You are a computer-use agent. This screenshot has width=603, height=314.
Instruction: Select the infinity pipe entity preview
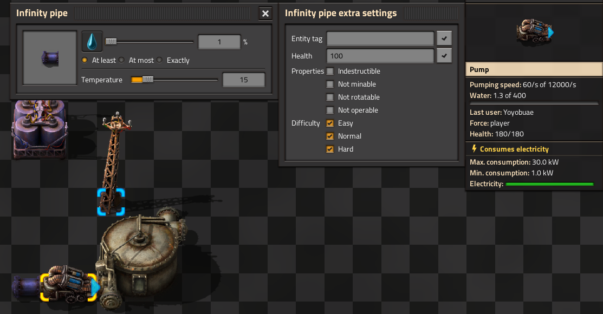[x=50, y=58]
